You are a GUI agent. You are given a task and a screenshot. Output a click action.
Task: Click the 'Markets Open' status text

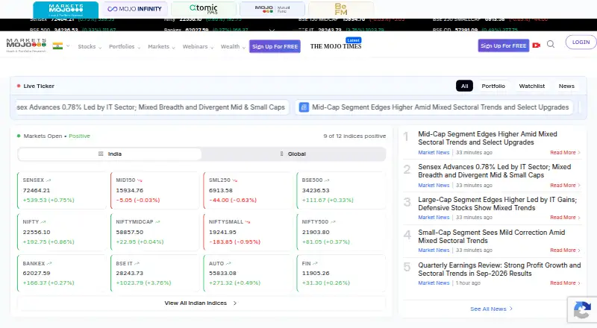(43, 136)
